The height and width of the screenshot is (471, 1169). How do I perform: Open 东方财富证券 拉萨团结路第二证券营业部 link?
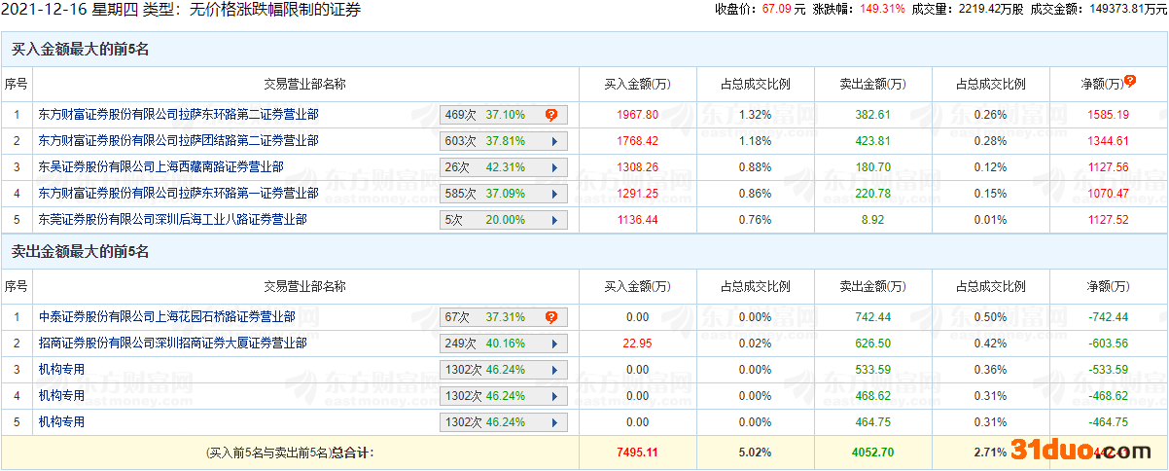[x=178, y=141]
